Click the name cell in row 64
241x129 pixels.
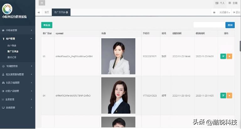[x=164, y=96]
